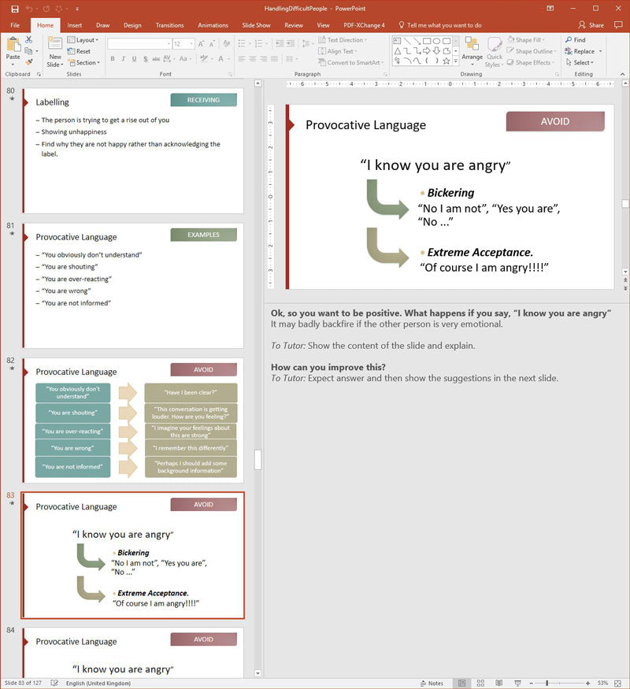Click the Share button
The height and width of the screenshot is (689, 630).
[593, 25]
